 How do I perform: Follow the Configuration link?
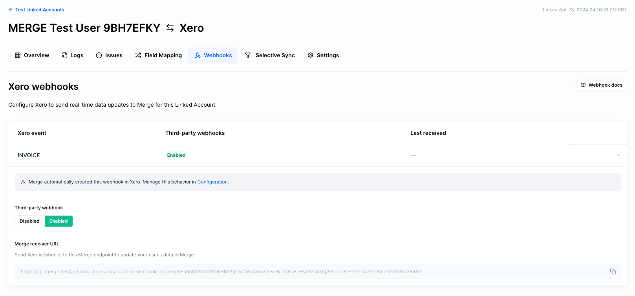pos(212,182)
